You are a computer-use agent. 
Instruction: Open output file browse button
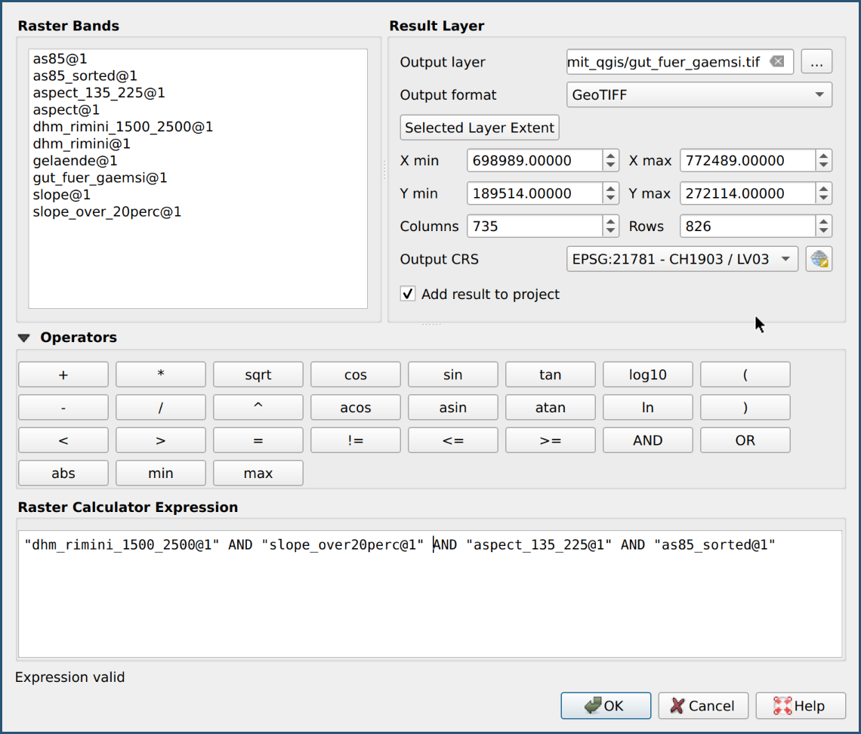[816, 62]
